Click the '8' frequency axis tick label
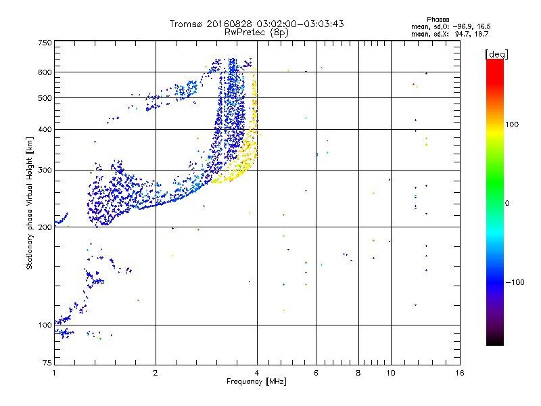Screen dimensions: 541x406 (358, 373)
